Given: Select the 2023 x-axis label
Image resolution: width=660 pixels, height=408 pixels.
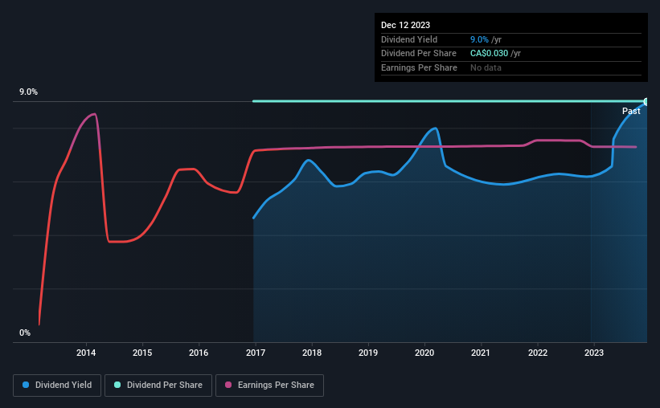Looking at the screenshot, I should point(594,353).
